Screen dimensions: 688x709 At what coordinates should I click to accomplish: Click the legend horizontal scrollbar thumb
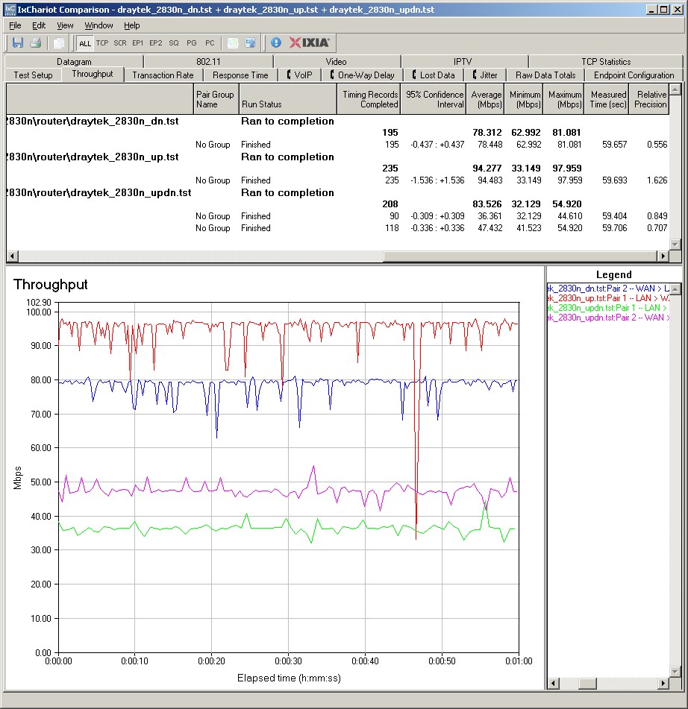pyautogui.click(x=587, y=683)
